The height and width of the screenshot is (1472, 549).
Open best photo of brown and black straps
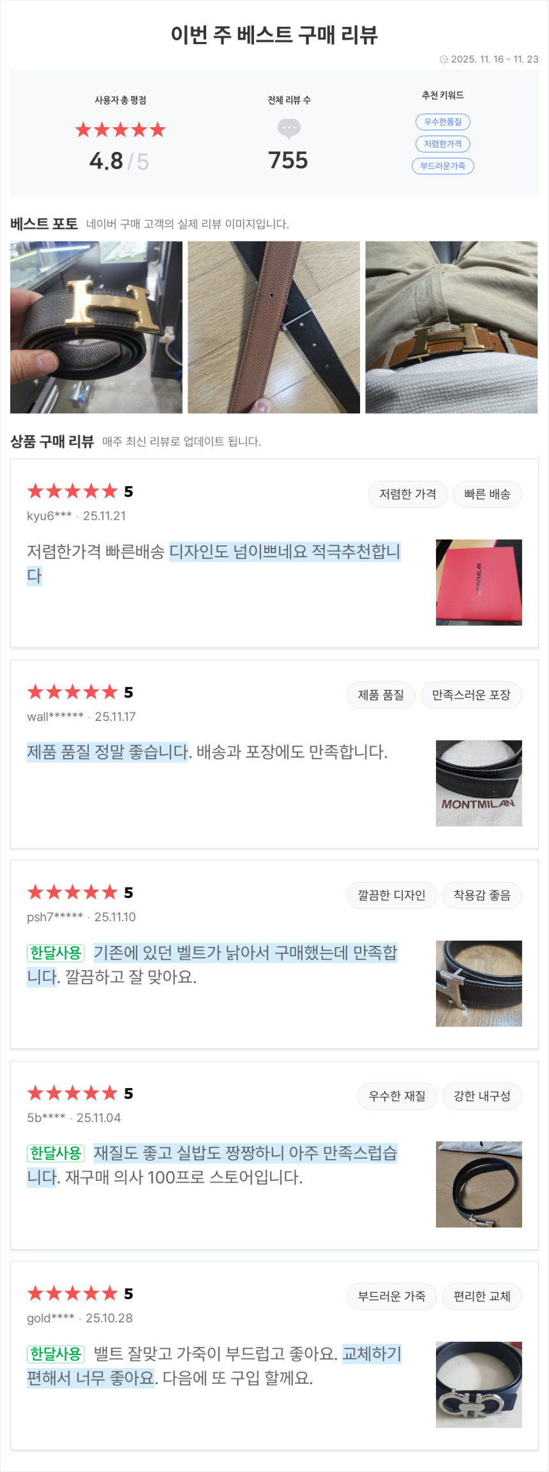click(274, 327)
